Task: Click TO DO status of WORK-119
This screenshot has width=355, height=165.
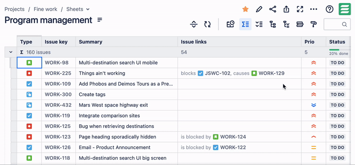Action: pyautogui.click(x=337, y=115)
